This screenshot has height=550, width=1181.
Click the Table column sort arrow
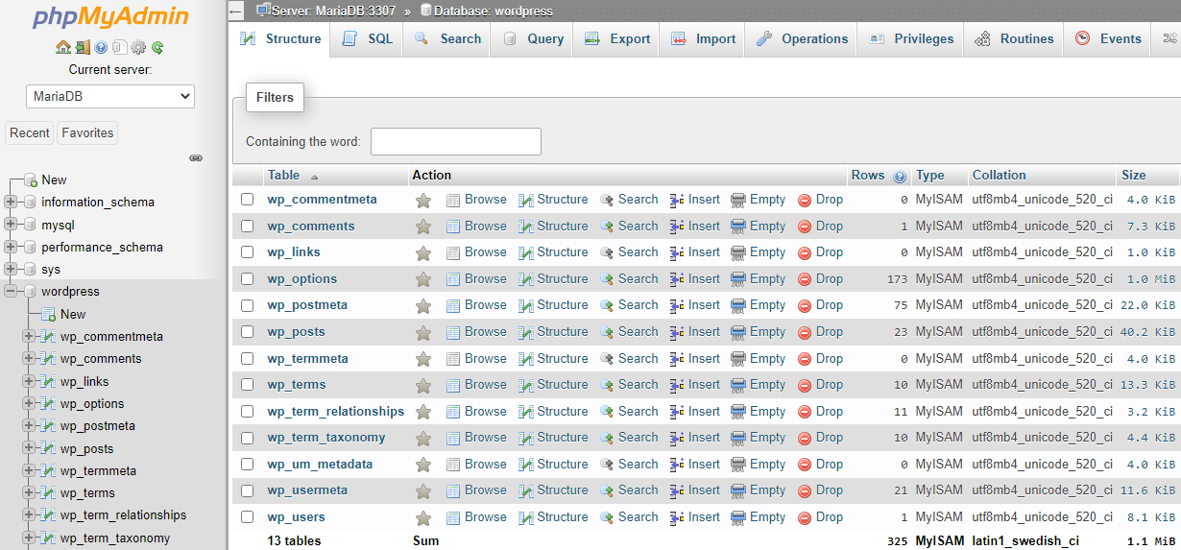[314, 177]
